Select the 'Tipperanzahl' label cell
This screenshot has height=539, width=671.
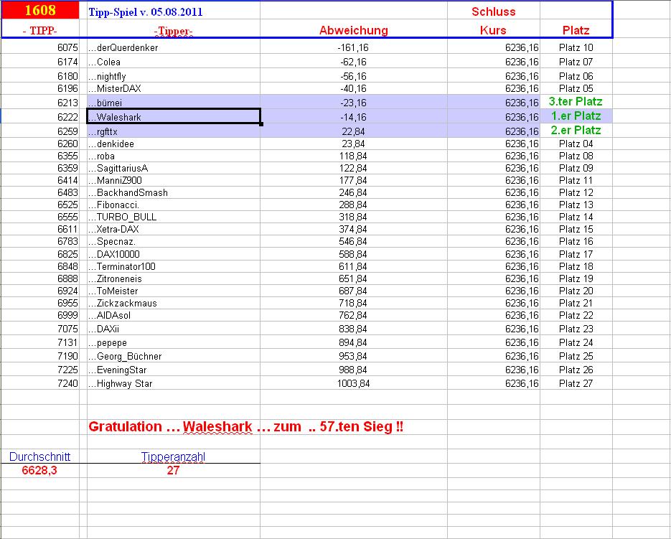click(174, 456)
